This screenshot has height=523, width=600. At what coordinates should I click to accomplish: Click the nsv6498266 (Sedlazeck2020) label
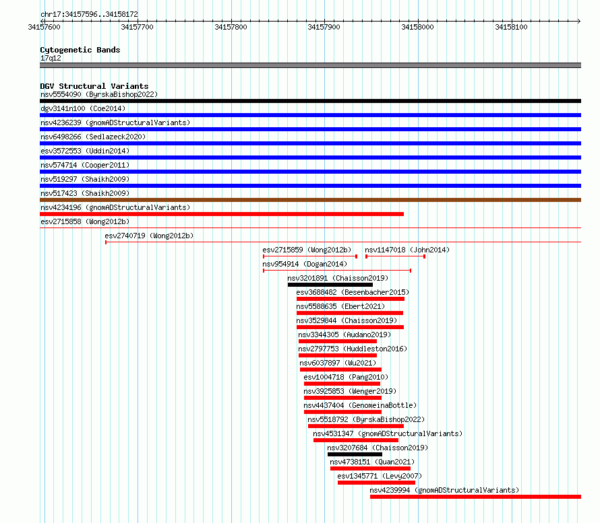coord(93,137)
